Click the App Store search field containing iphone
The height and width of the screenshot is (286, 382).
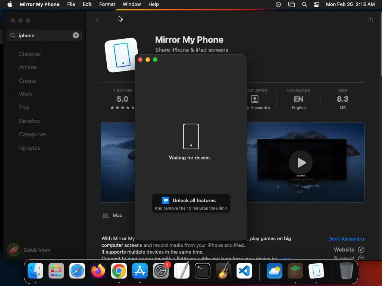click(44, 35)
